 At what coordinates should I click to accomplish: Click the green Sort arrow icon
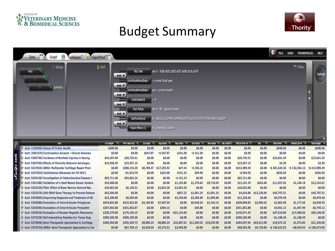tap(98, 67)
